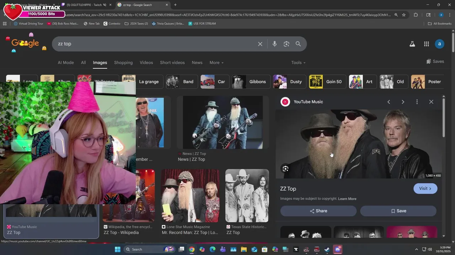Image resolution: width=455 pixels, height=255 pixels.
Task: Open volume control in system tray
Action: [x=430, y=249]
